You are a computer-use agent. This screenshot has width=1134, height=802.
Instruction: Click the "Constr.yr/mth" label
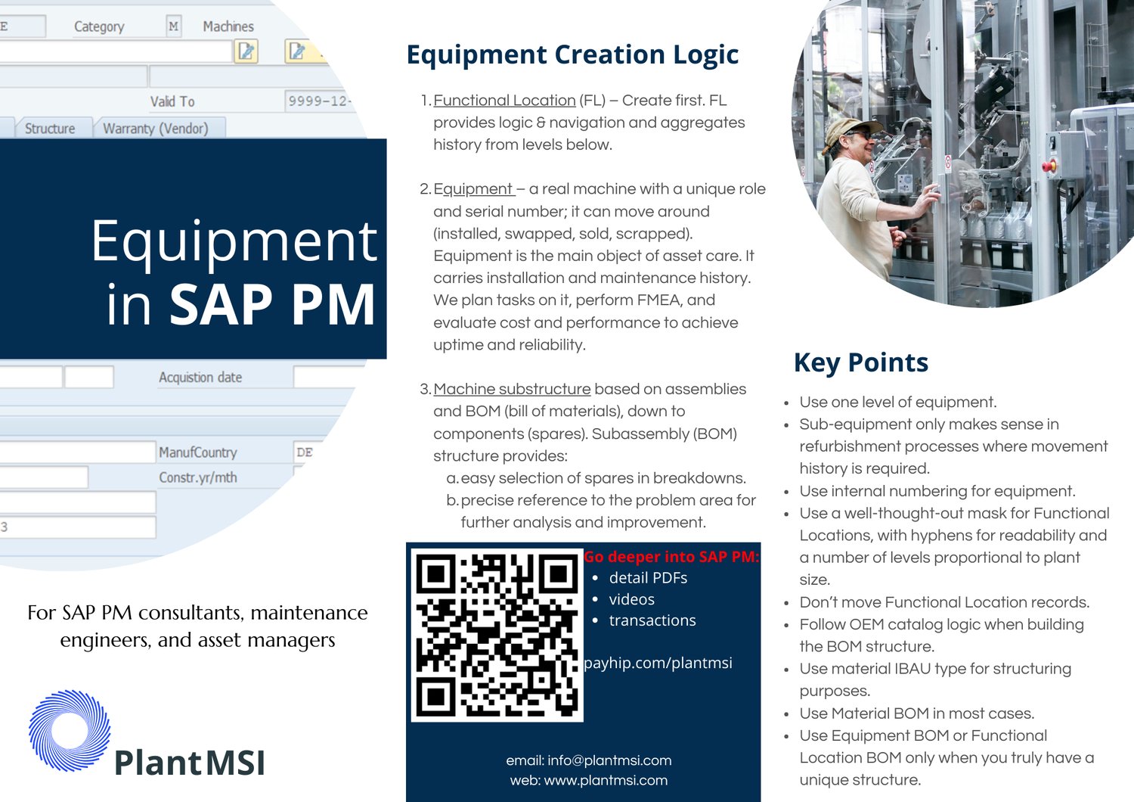point(198,477)
